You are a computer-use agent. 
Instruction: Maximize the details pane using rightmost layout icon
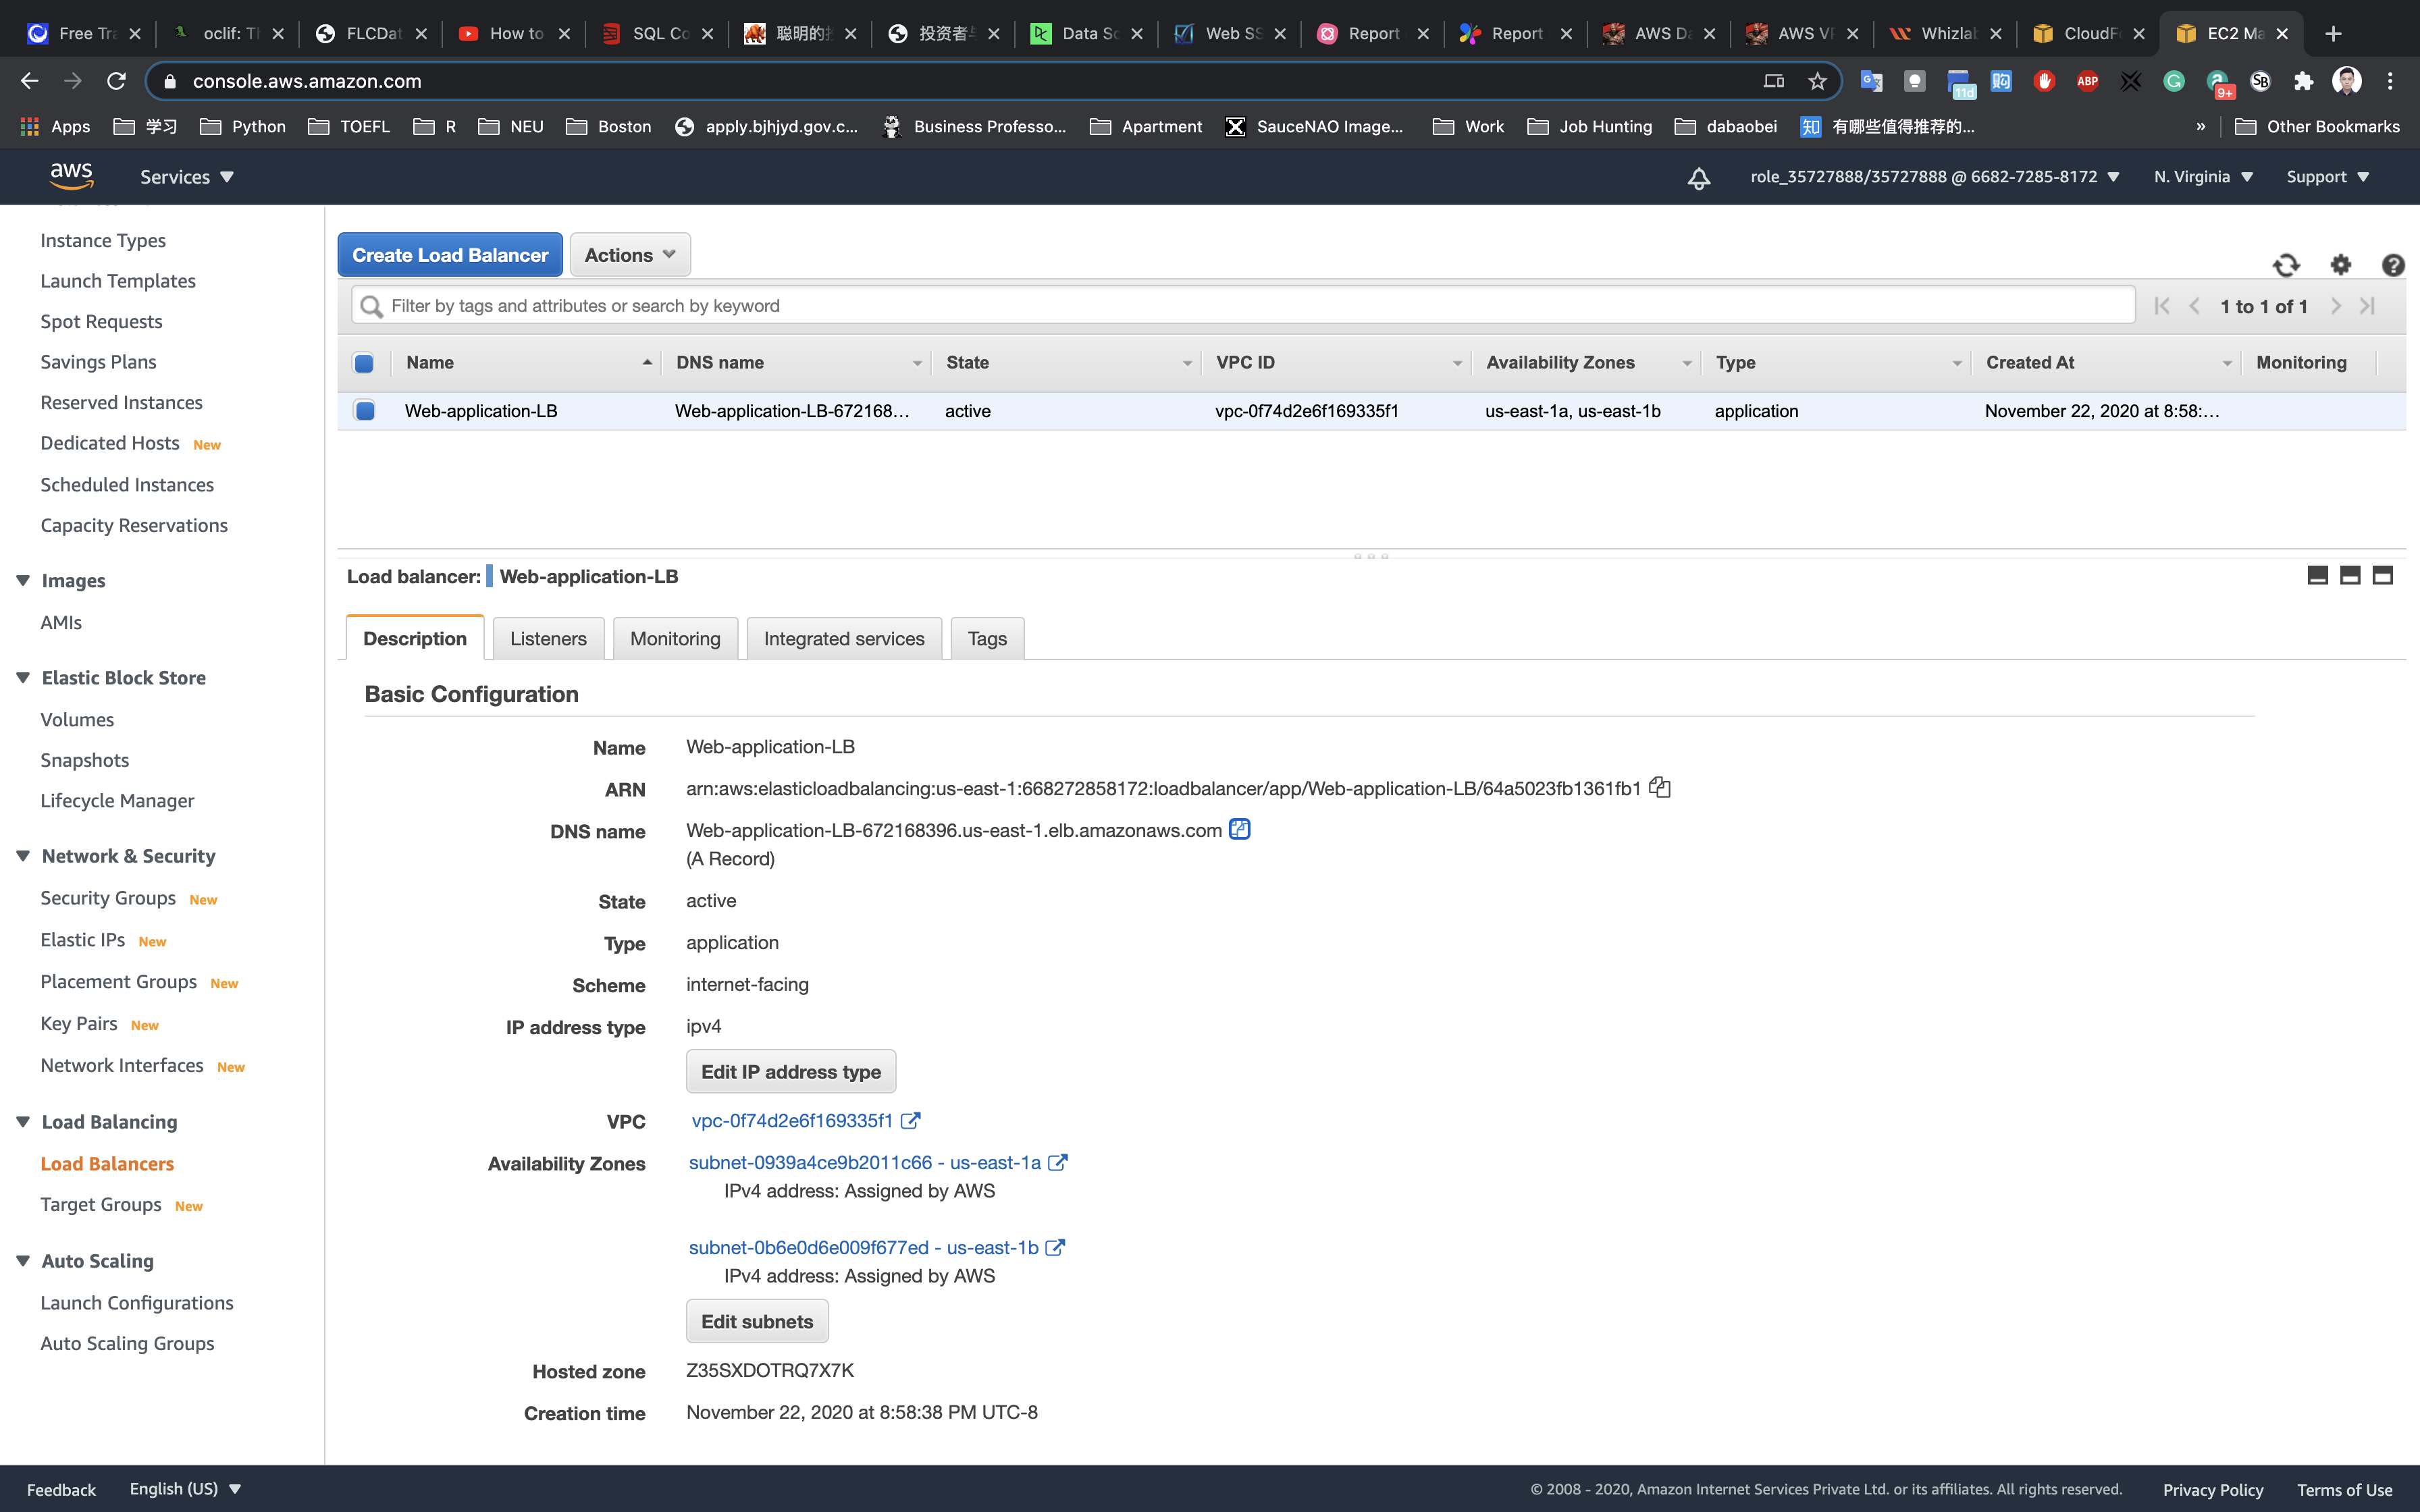click(x=2382, y=575)
